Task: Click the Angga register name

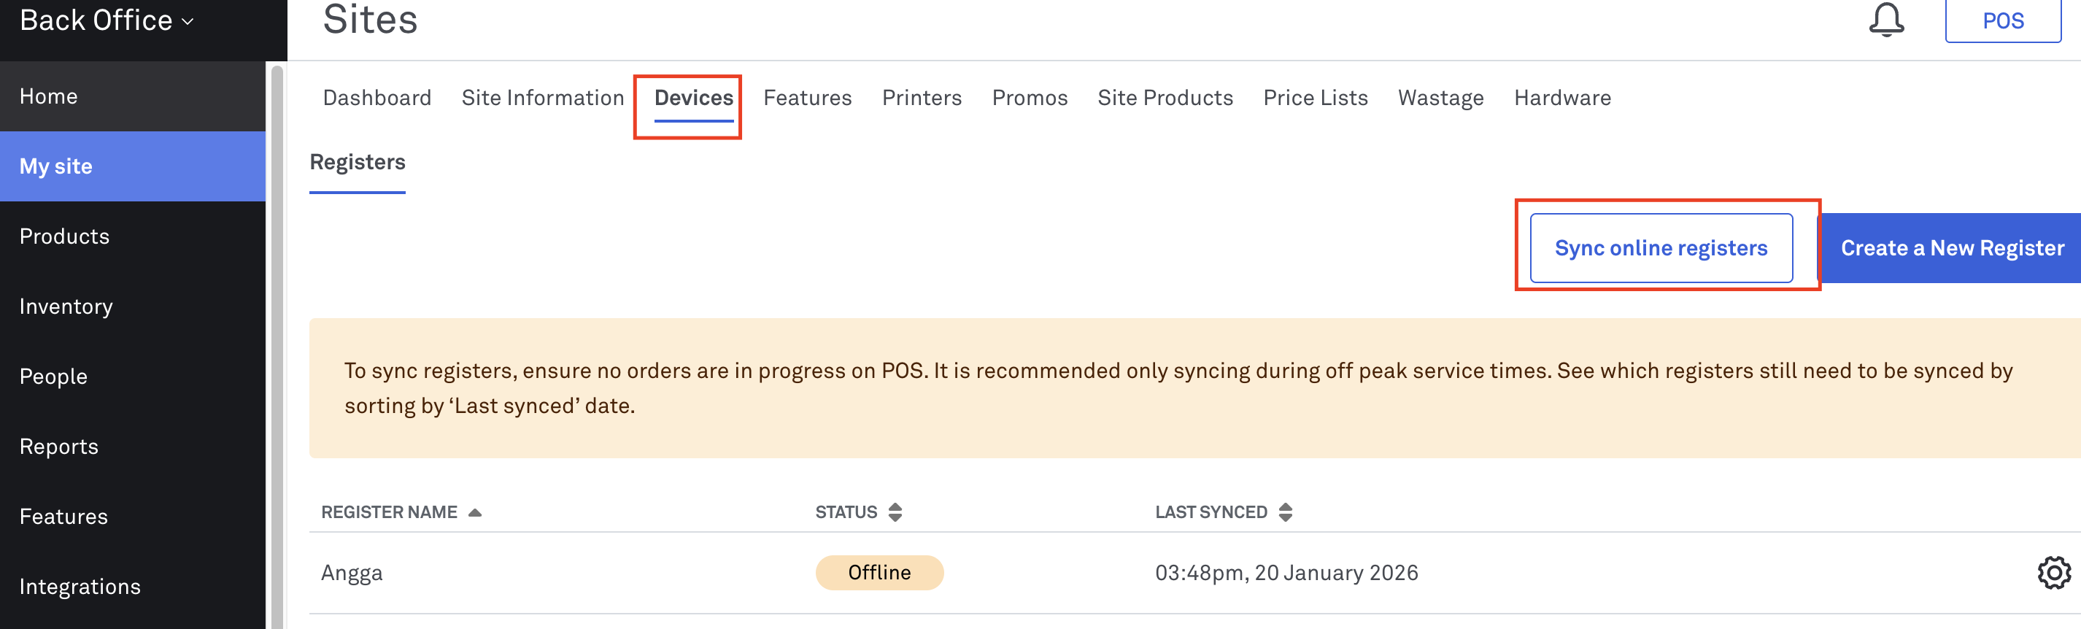Action: click(x=352, y=573)
